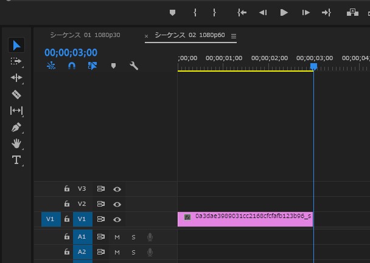This screenshot has width=370, height=263.
Task: Open timeline display settings wrench
Action: [x=134, y=66]
